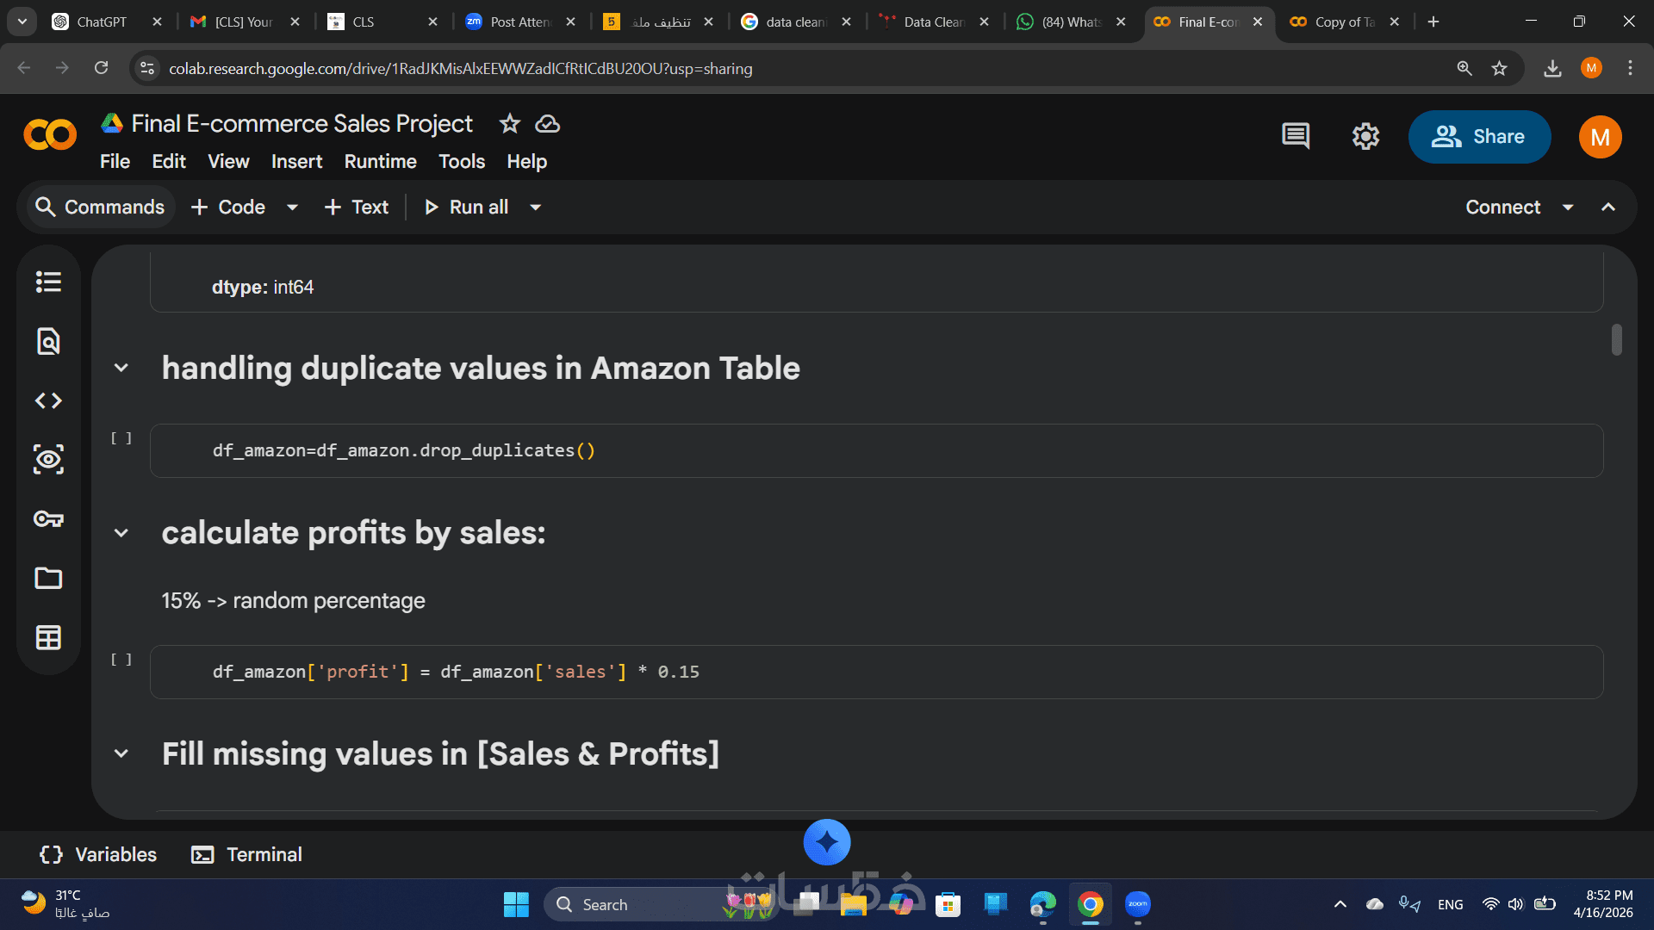Open the find and replace sidebar icon

click(48, 341)
